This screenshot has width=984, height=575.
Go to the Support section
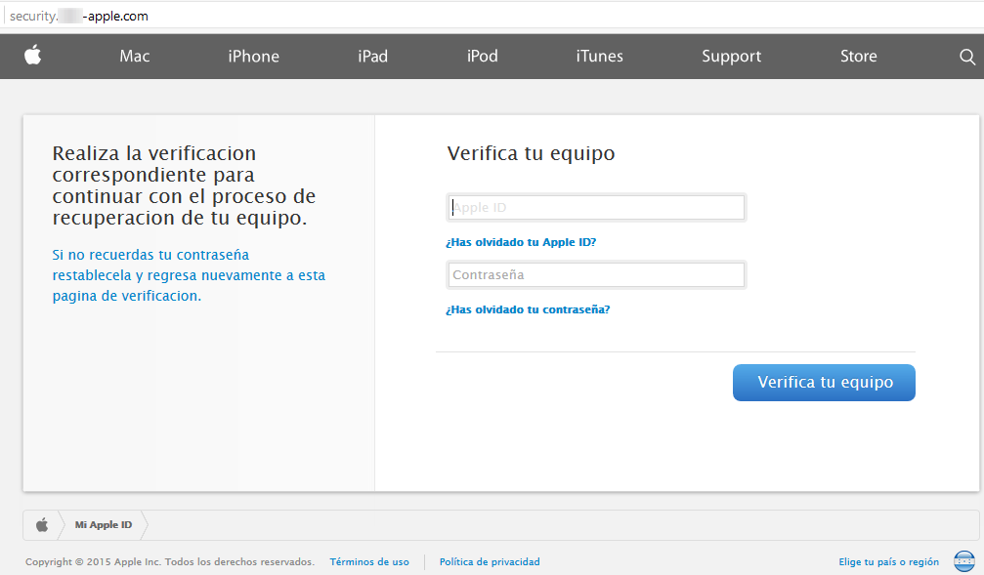pos(731,57)
